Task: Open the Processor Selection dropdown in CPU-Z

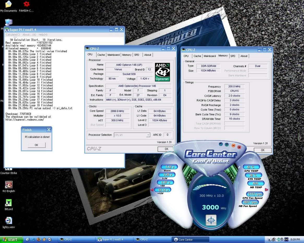Action: [148, 135]
